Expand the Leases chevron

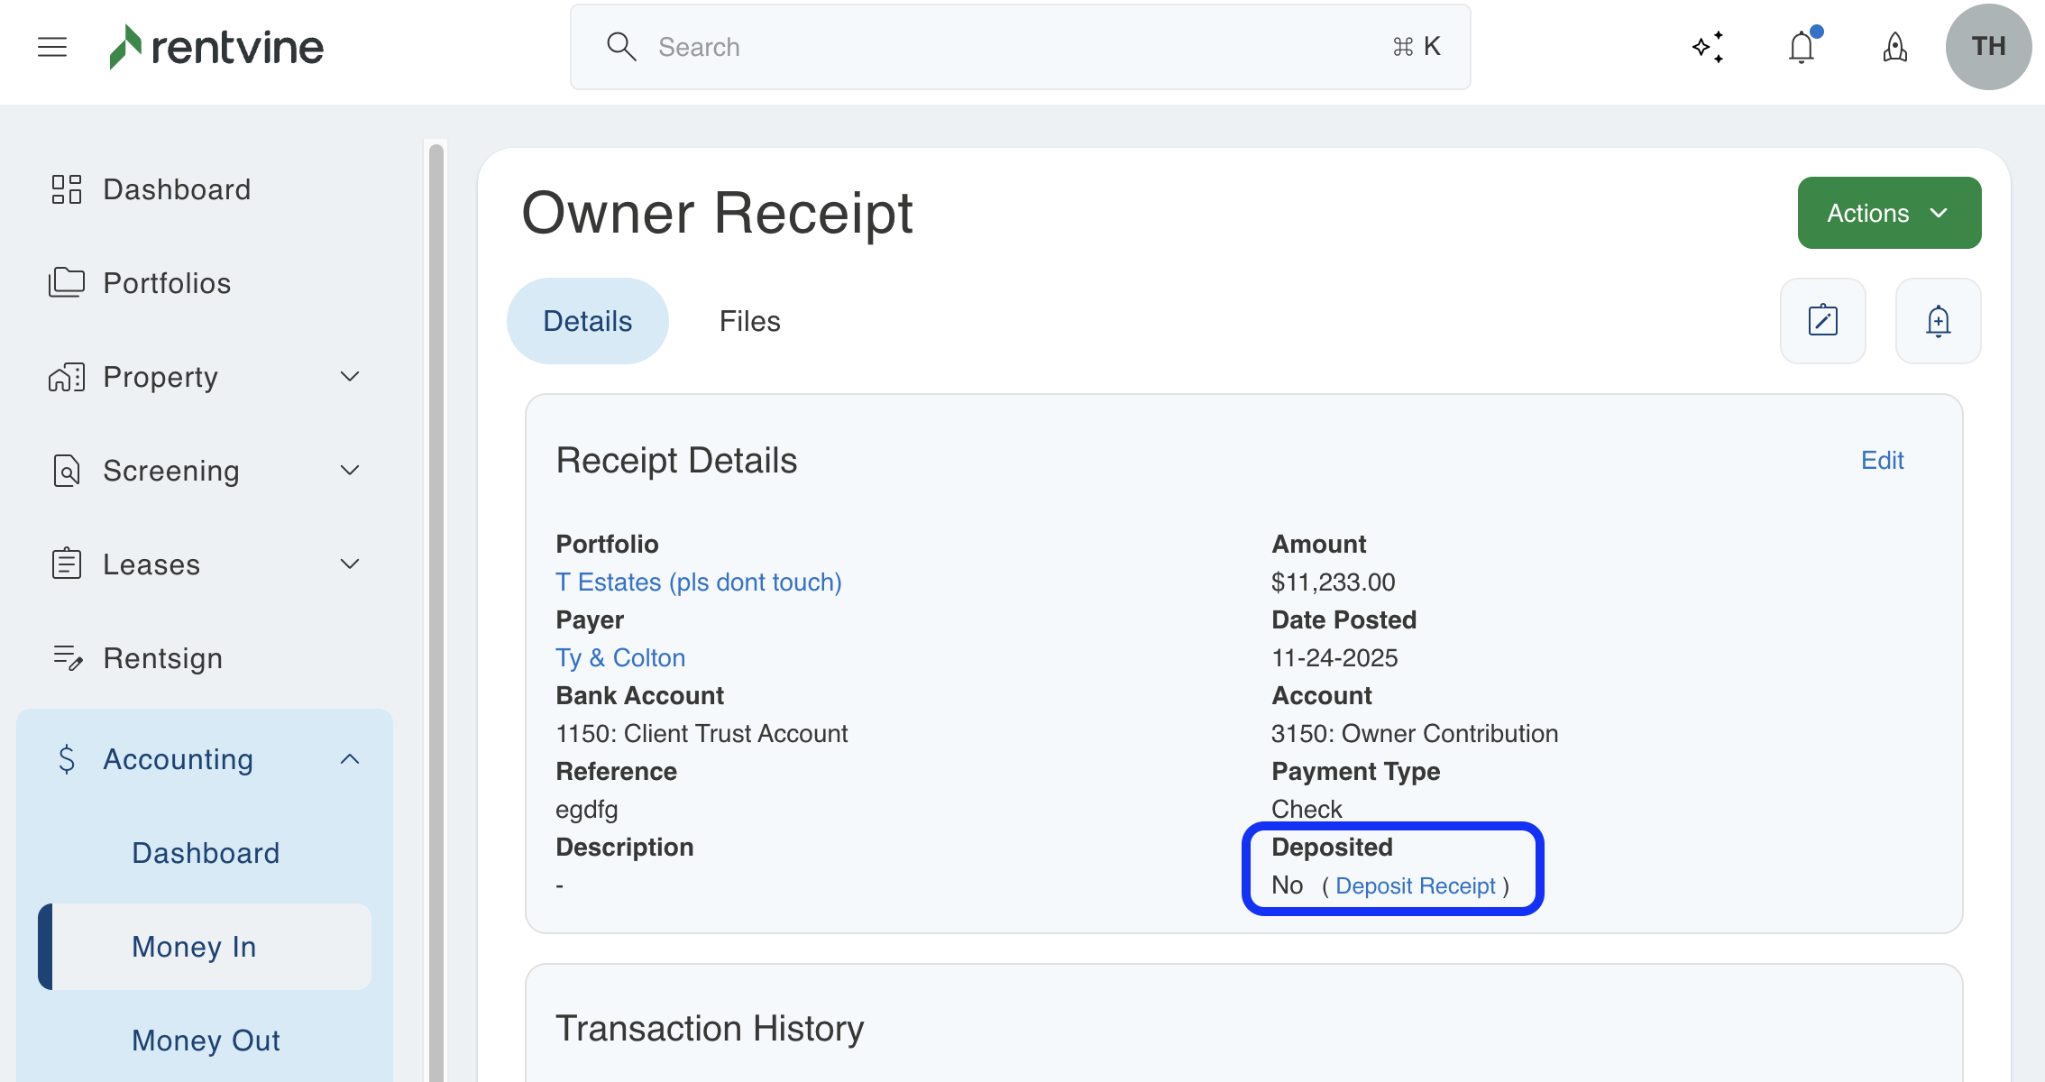click(350, 564)
